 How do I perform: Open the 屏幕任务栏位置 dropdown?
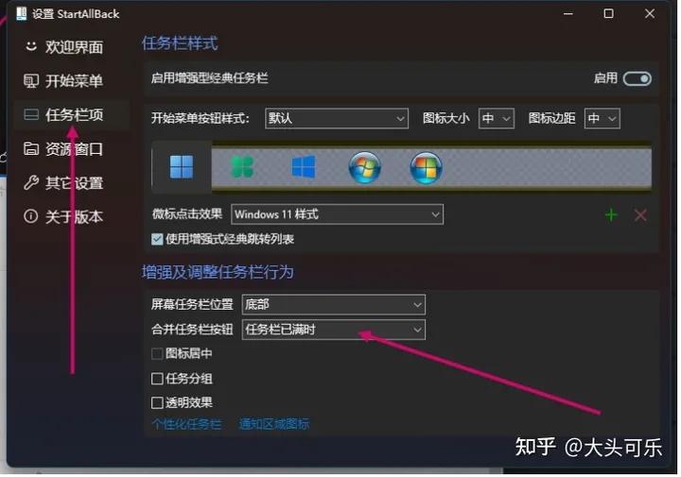tap(333, 304)
